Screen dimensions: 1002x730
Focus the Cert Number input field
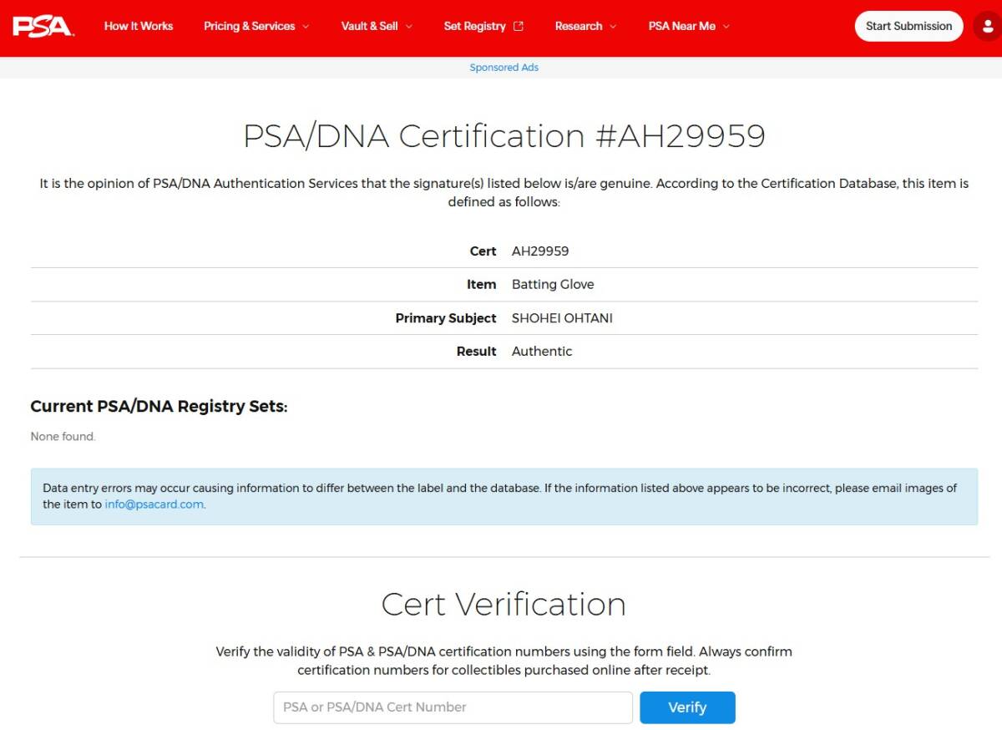click(453, 707)
